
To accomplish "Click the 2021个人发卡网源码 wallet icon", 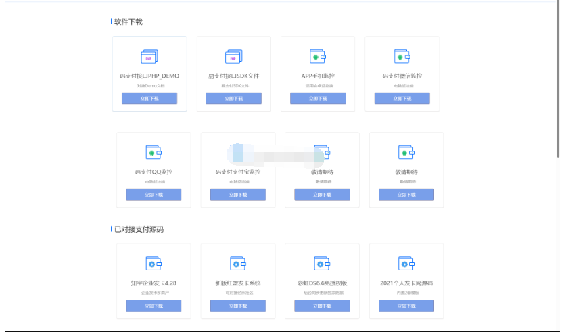I will pyautogui.click(x=406, y=263).
